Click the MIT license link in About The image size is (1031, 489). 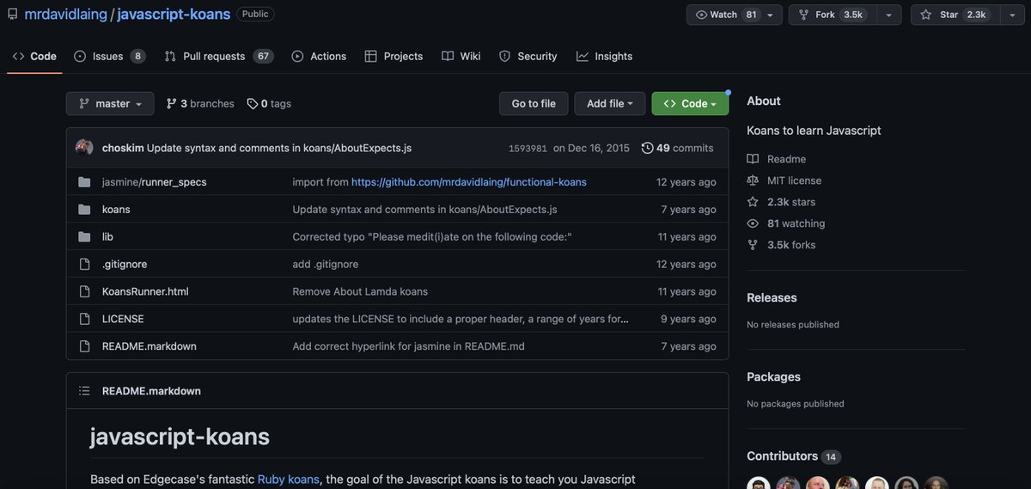point(794,180)
